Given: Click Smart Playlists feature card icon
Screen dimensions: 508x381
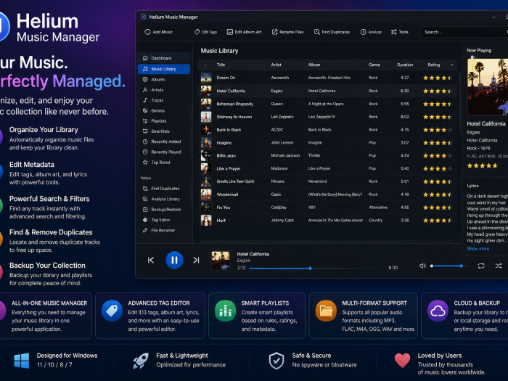Looking at the screenshot, I should pyautogui.click(x=225, y=311).
